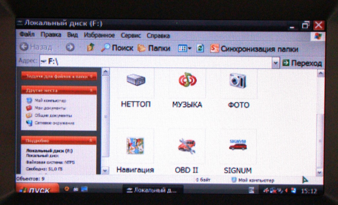Click the Пуск start button
Image resolution: width=338 pixels, height=205 pixels.
click(36, 190)
